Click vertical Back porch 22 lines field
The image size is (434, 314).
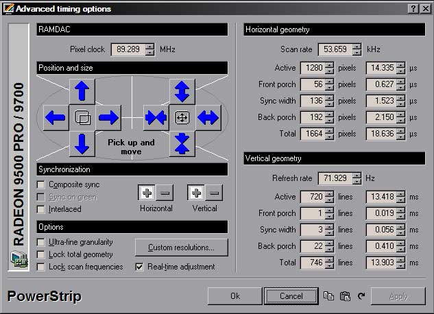pos(313,246)
